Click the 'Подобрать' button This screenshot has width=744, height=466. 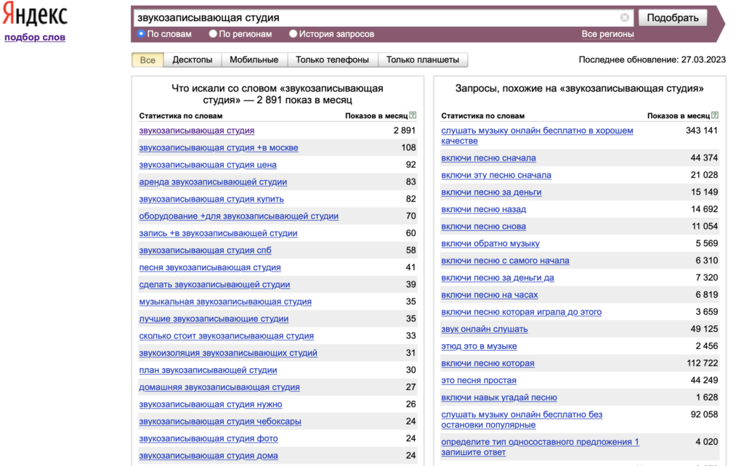coord(672,17)
